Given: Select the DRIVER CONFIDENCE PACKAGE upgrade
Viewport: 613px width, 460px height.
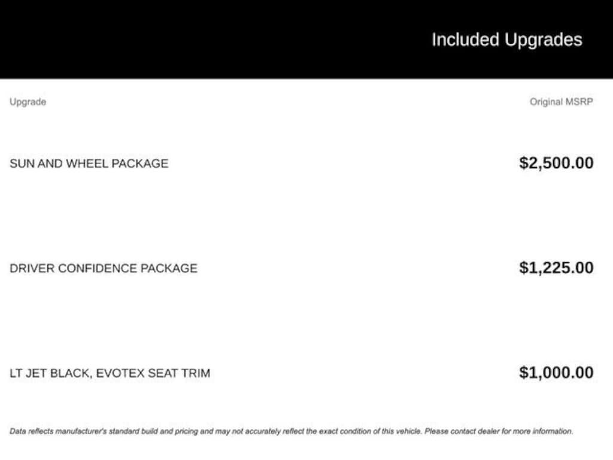Looking at the screenshot, I should 103,268.
